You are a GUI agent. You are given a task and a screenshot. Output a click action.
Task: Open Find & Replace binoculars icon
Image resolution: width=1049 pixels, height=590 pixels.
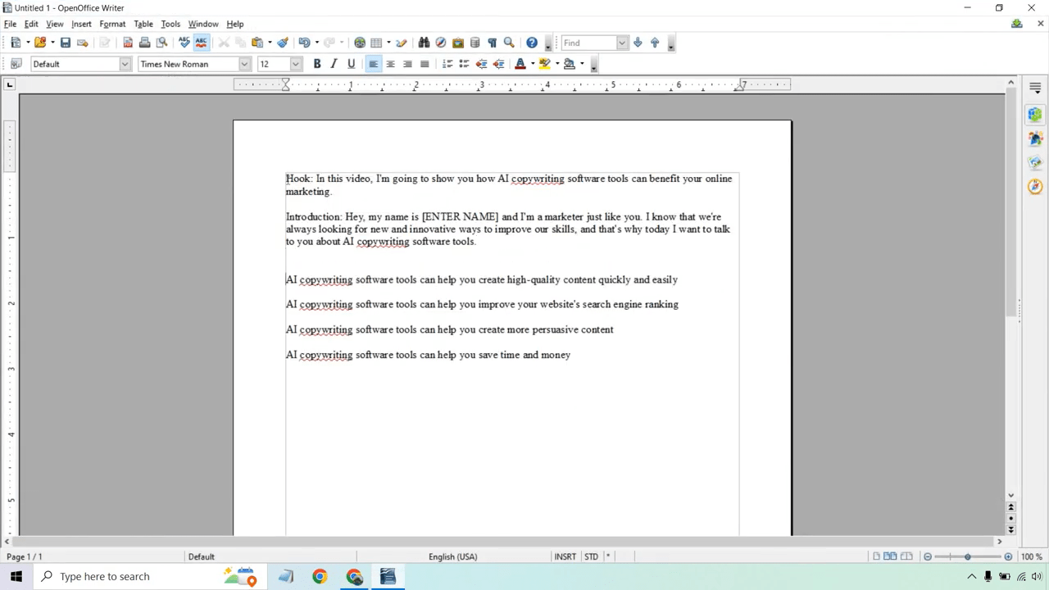point(424,43)
